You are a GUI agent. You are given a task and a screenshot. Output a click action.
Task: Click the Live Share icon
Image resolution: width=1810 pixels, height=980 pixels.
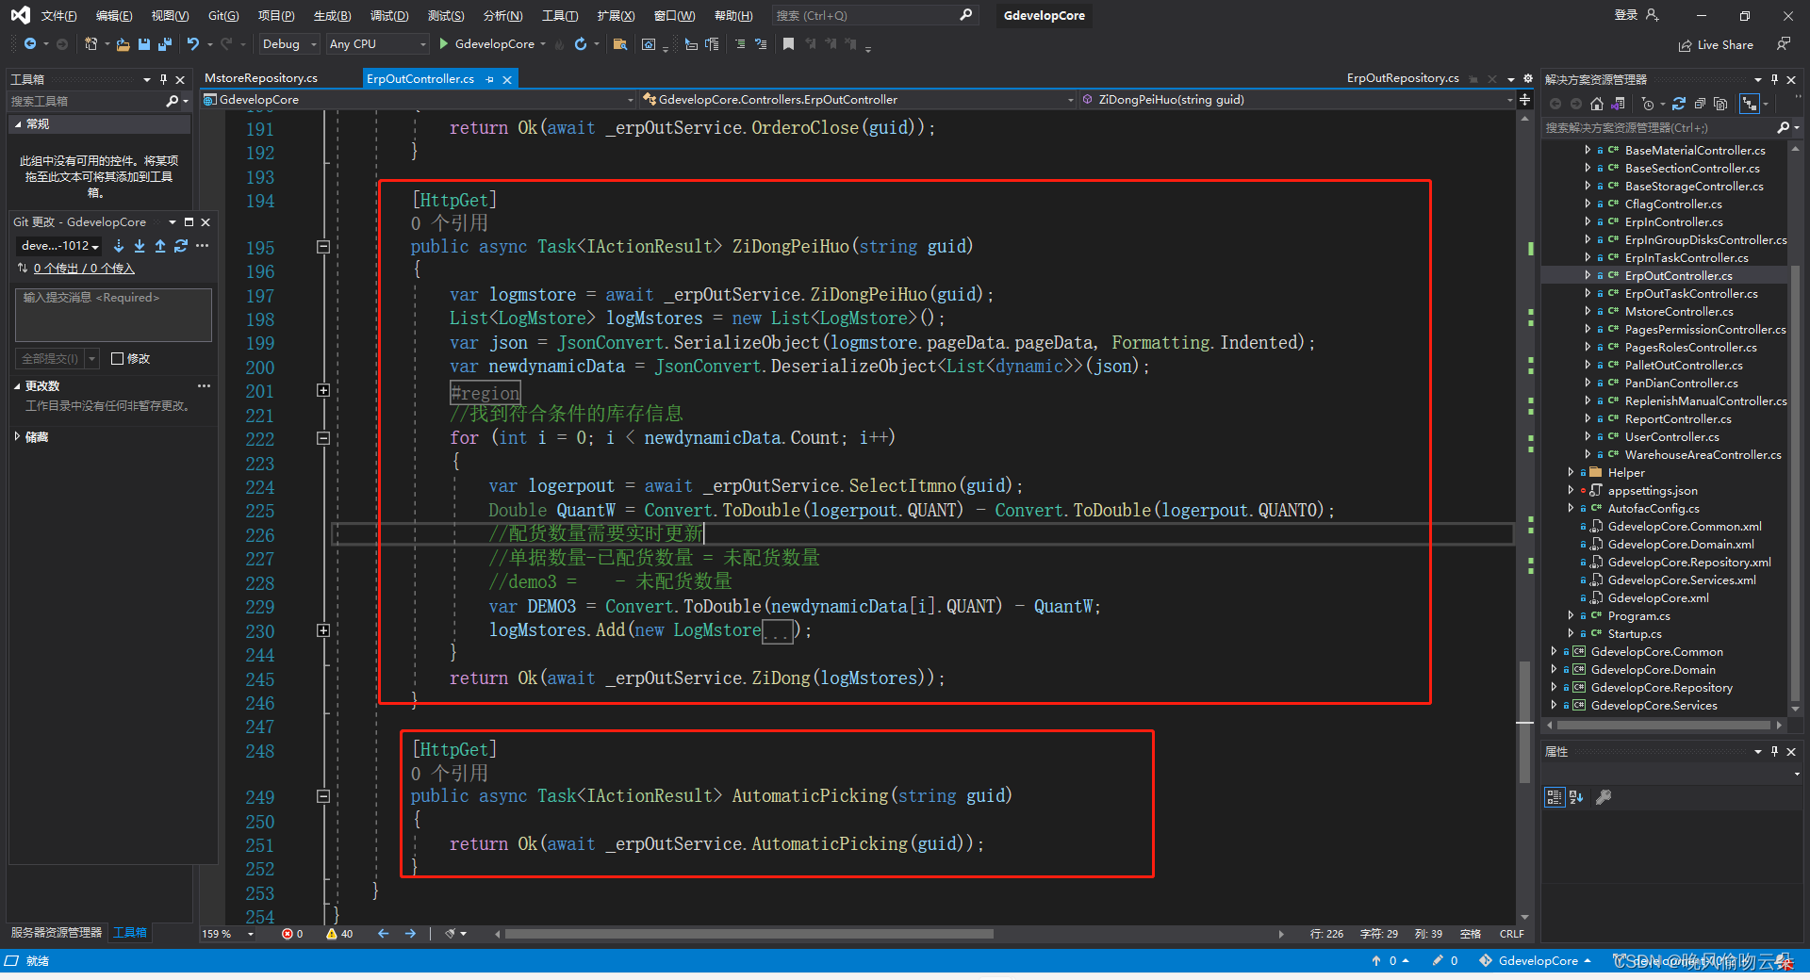[x=1685, y=45]
